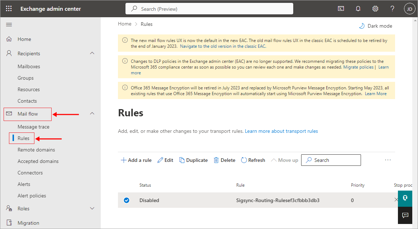Viewport: 418px width, 229px height.
Task: Open Alert policies in the sidebar
Action: 32,196
